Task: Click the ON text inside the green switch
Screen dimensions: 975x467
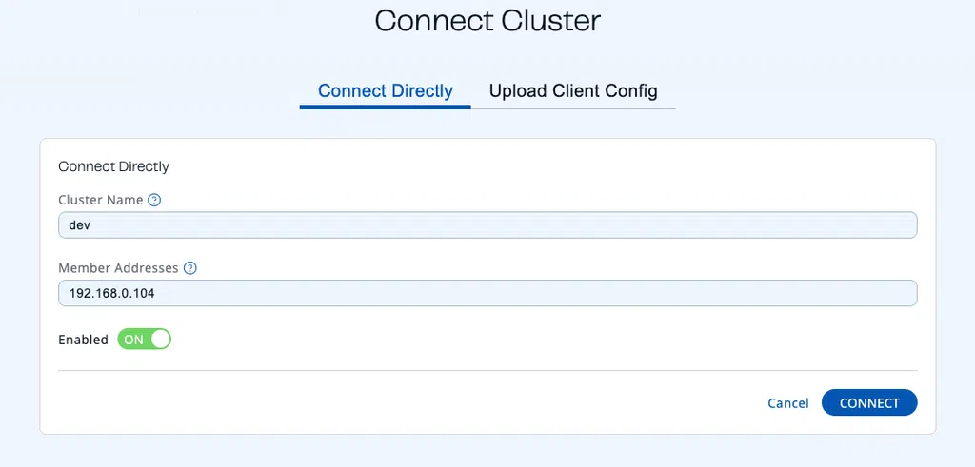Action: click(133, 340)
